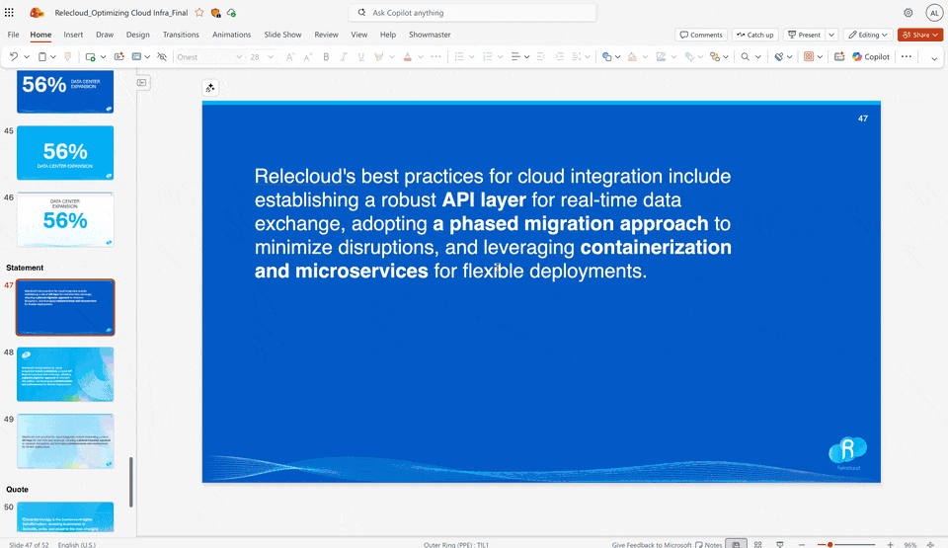Open the Font size dropdown
Screen dimensions: 948x548
pyautogui.click(x=271, y=57)
